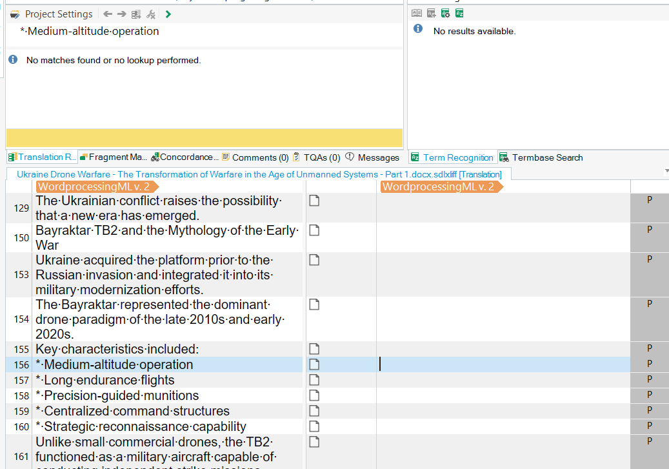Screen dimensions: 669x469
Task: Switch to Translation Results tab
Action: coord(42,157)
